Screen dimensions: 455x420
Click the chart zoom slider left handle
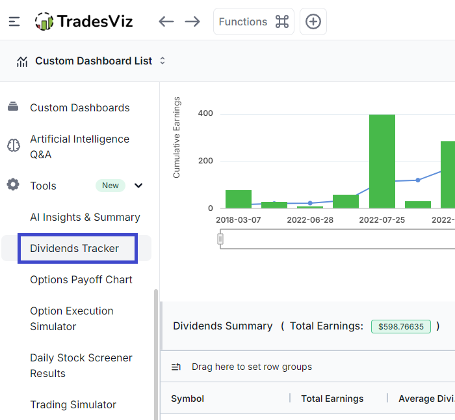tap(220, 239)
